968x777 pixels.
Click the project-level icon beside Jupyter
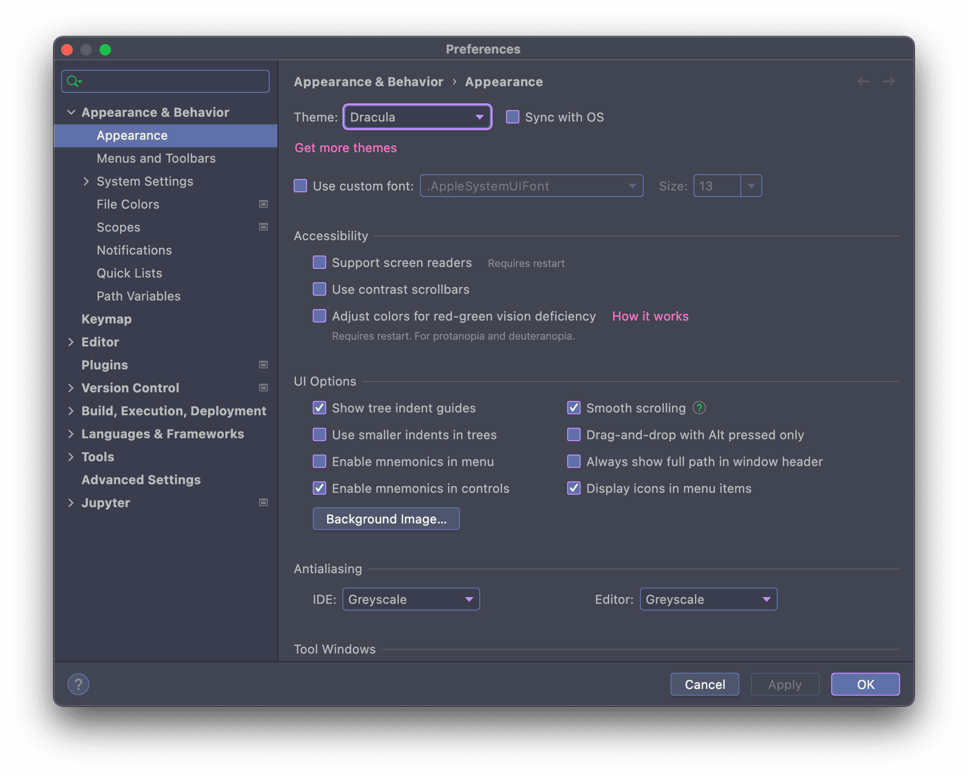263,503
